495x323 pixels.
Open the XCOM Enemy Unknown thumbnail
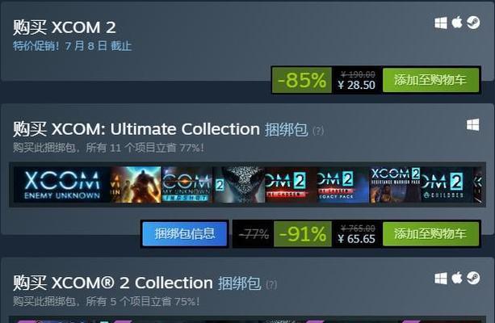[x=62, y=185]
